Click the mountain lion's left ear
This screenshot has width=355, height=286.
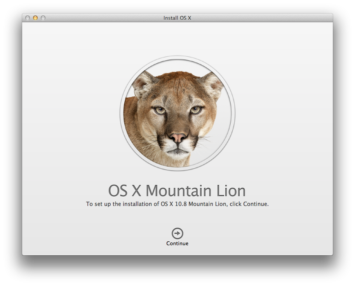[x=142, y=83]
